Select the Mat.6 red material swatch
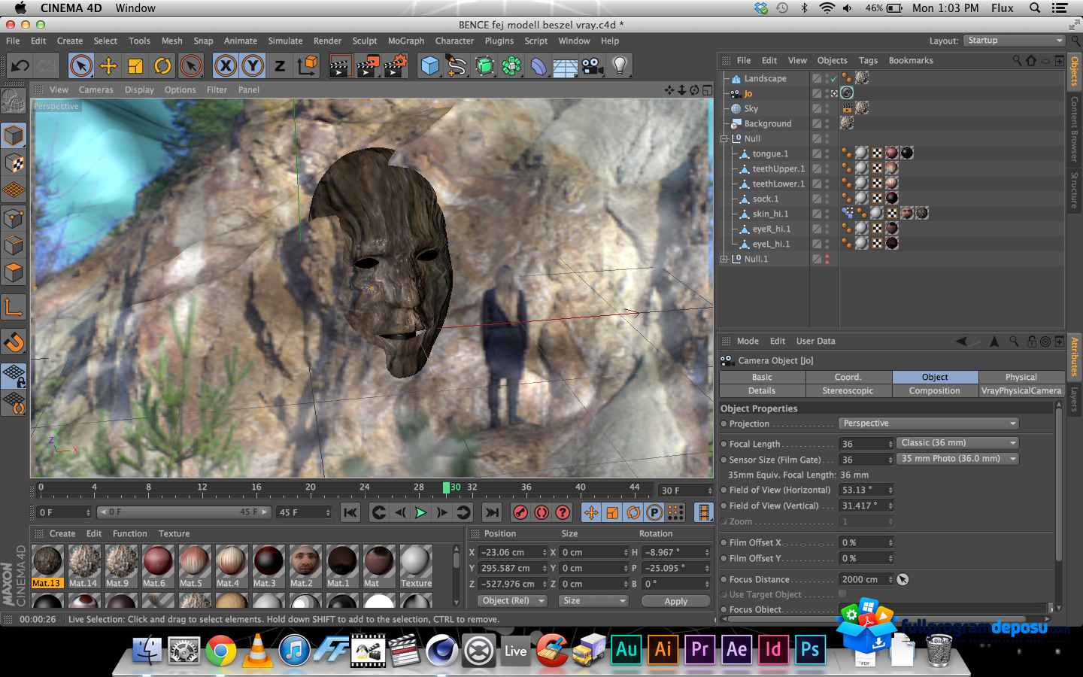Screen dimensions: 1083x677 tap(157, 566)
